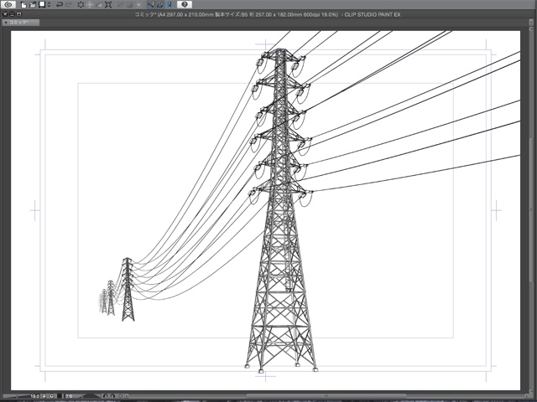The image size is (537, 402).
Task: Open the CLIP STUDIO launcher icon
Action: (x=8, y=4)
